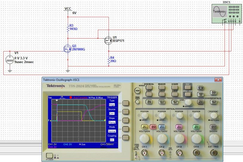Close the Tektronix-Oszillograph-XSC1 window

pos(218,80)
